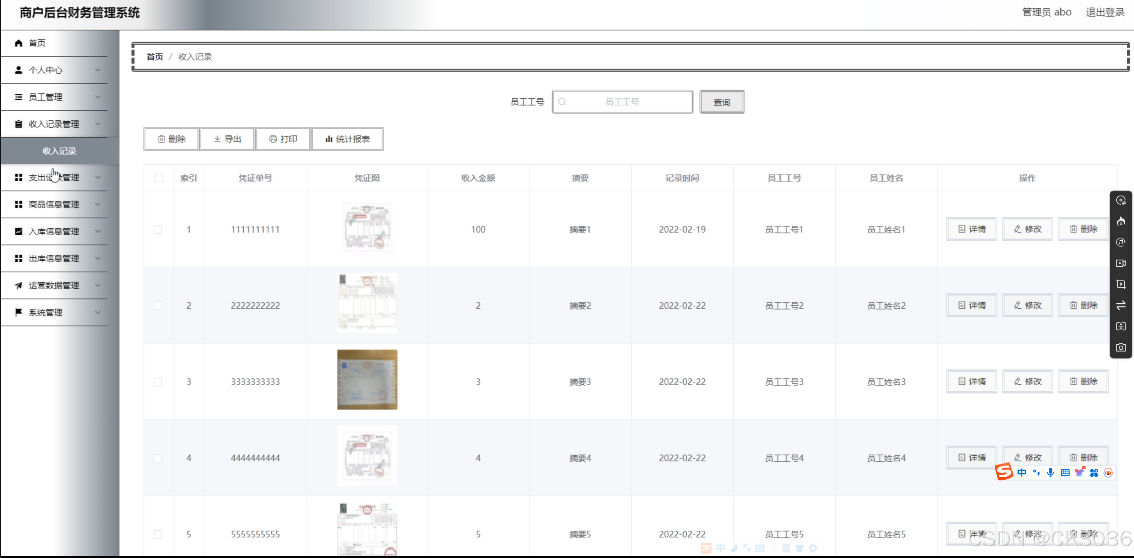
Task: Expand the 员工管理 sidebar menu
Action: tap(54, 97)
